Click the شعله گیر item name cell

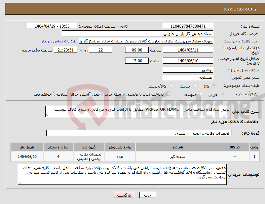[178, 157]
